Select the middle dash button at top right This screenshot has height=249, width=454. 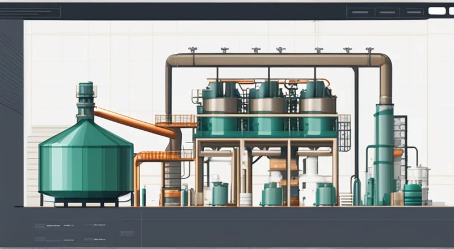(388, 11)
